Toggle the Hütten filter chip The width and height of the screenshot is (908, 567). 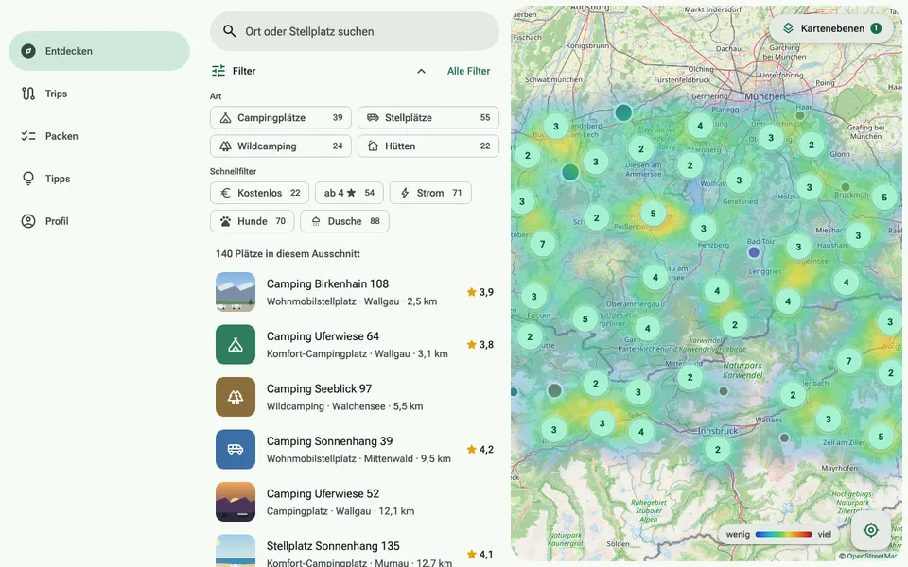pyautogui.click(x=428, y=146)
